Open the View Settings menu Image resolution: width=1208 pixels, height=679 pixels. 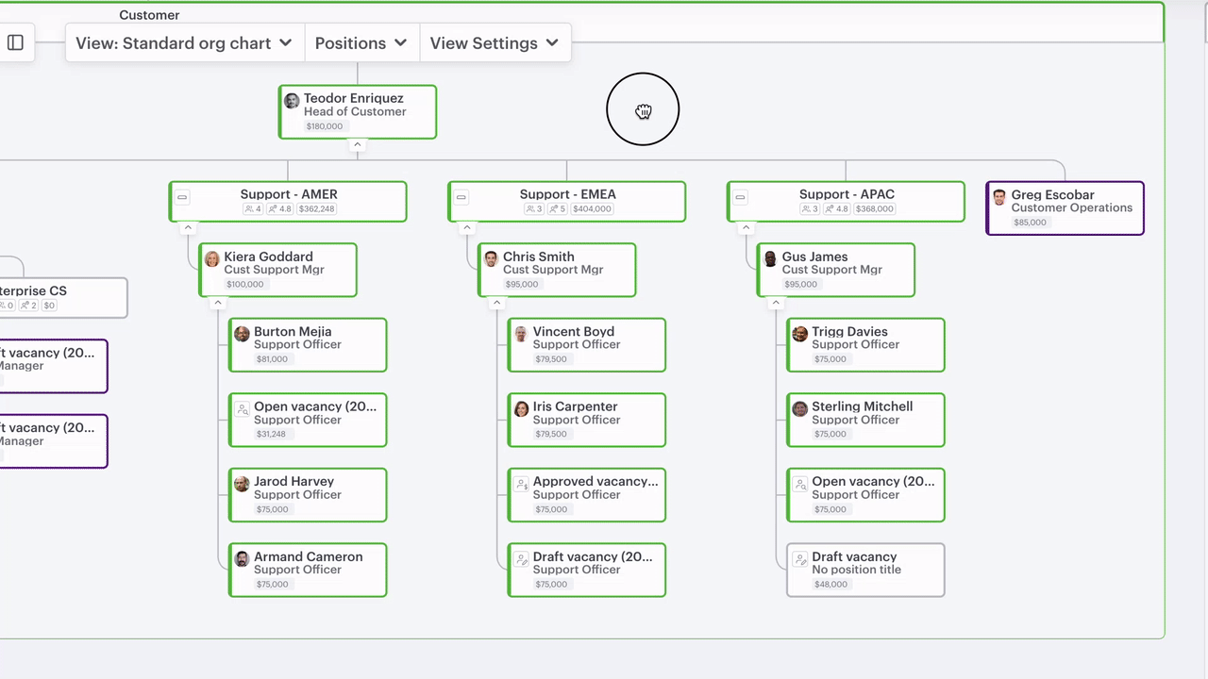click(495, 43)
